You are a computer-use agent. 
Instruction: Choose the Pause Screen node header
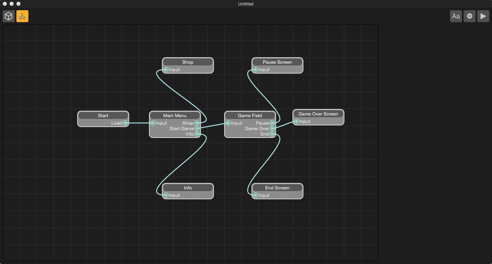click(x=277, y=62)
